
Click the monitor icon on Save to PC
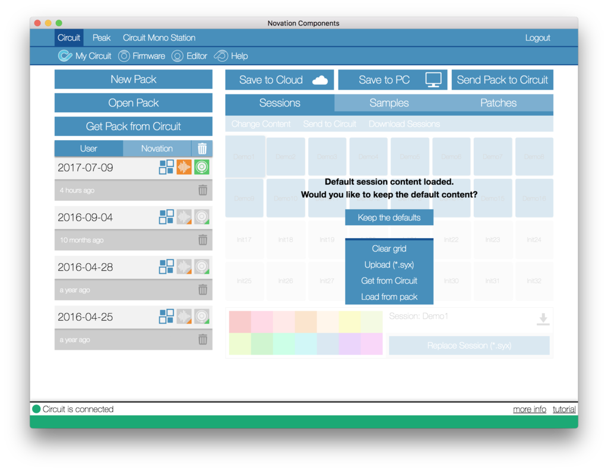point(433,80)
